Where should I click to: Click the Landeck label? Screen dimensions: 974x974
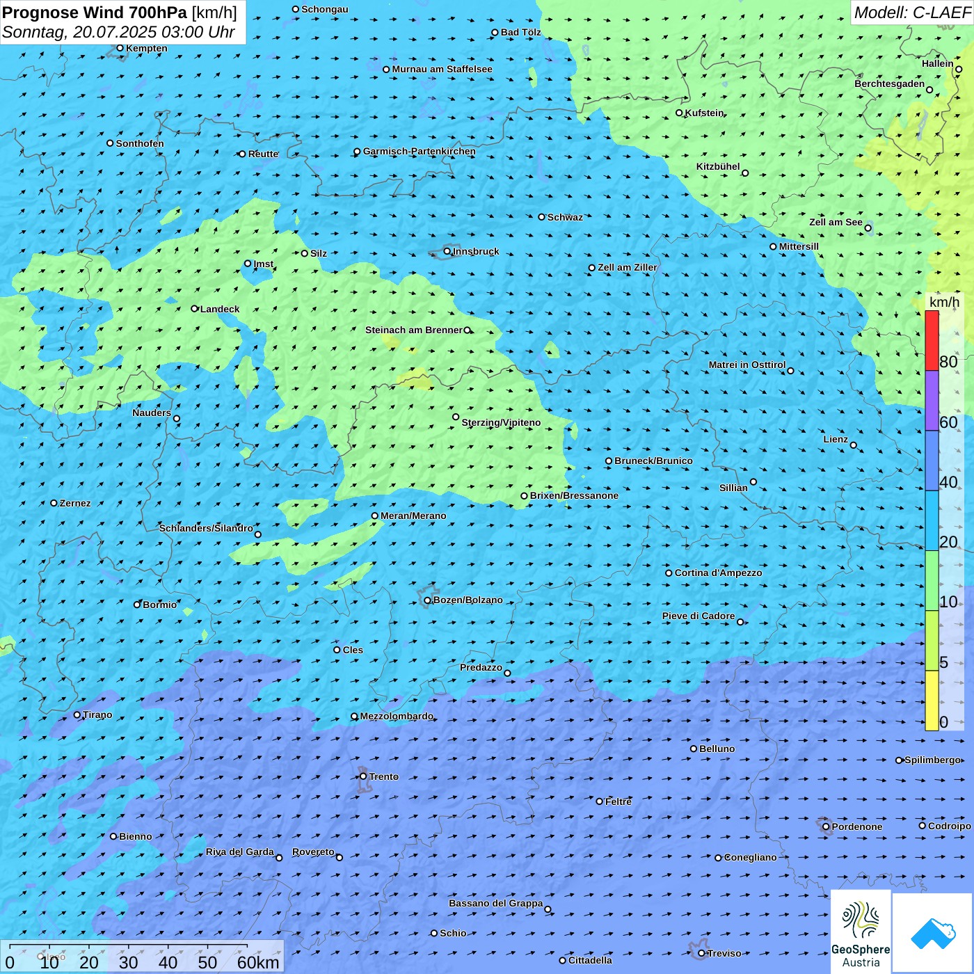click(220, 309)
